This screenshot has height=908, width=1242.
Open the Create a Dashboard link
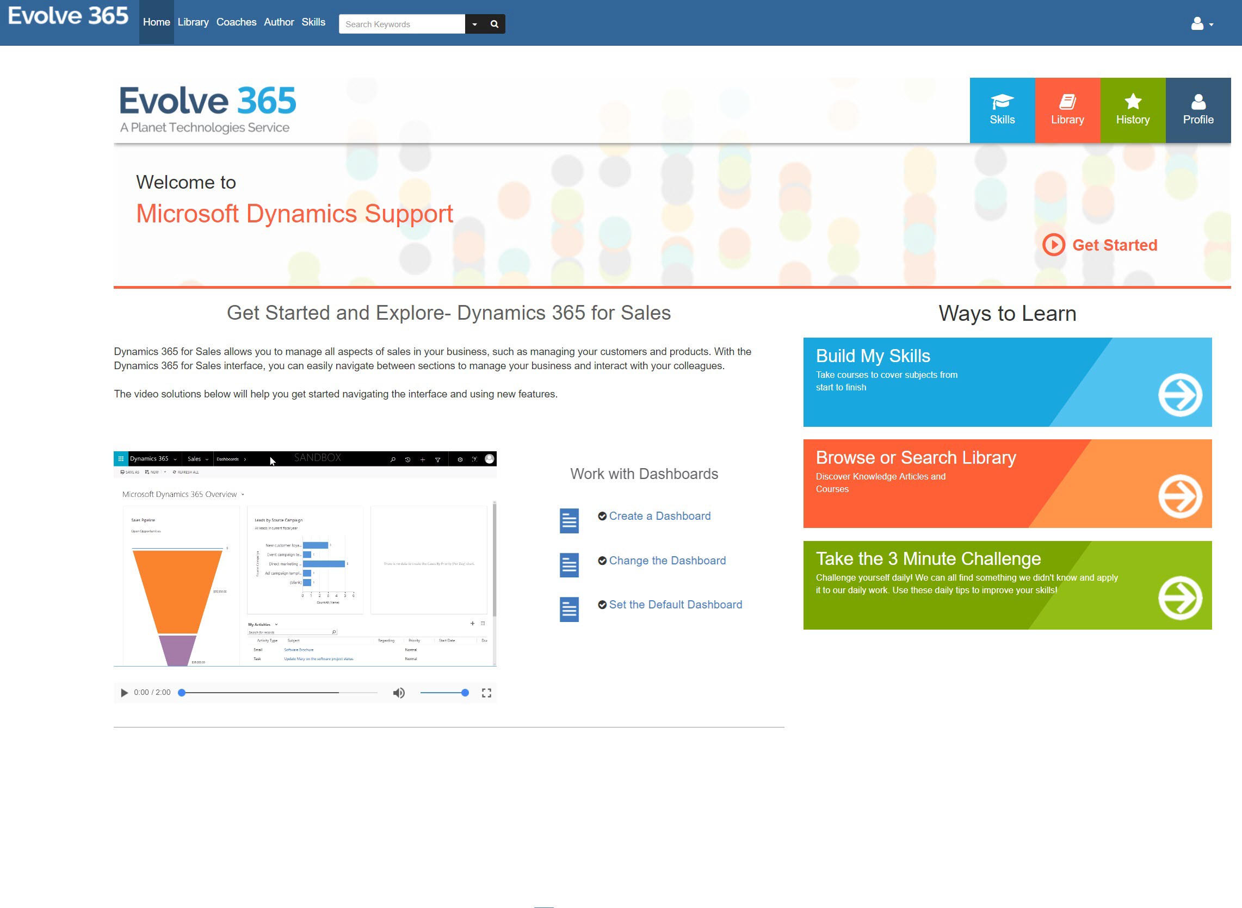coord(659,515)
